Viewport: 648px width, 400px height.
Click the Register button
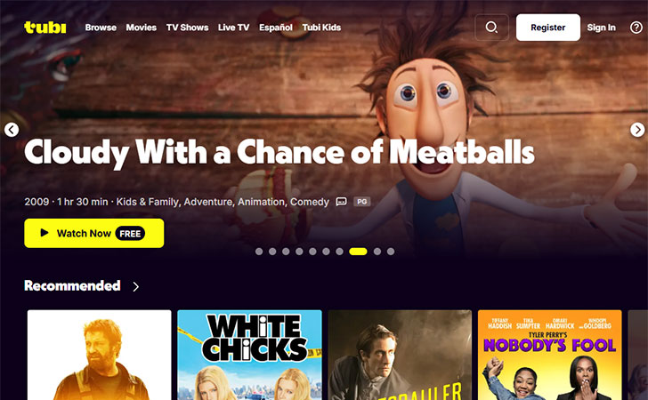coord(548,28)
